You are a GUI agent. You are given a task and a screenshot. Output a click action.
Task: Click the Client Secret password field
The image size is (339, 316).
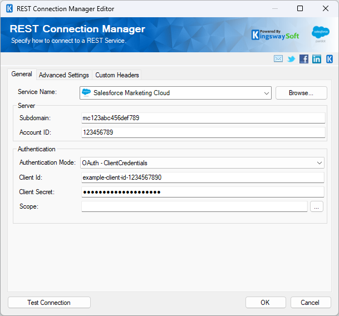coord(203,192)
